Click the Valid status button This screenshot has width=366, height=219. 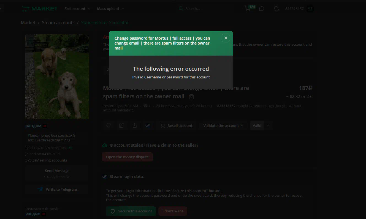(x=257, y=125)
